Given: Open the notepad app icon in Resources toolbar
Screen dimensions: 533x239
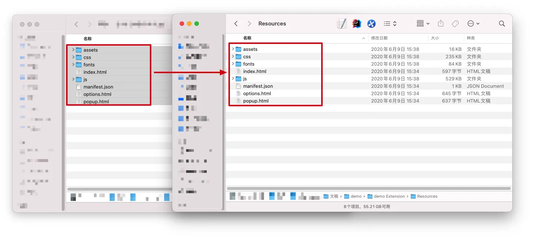Looking at the screenshot, I should (x=342, y=24).
